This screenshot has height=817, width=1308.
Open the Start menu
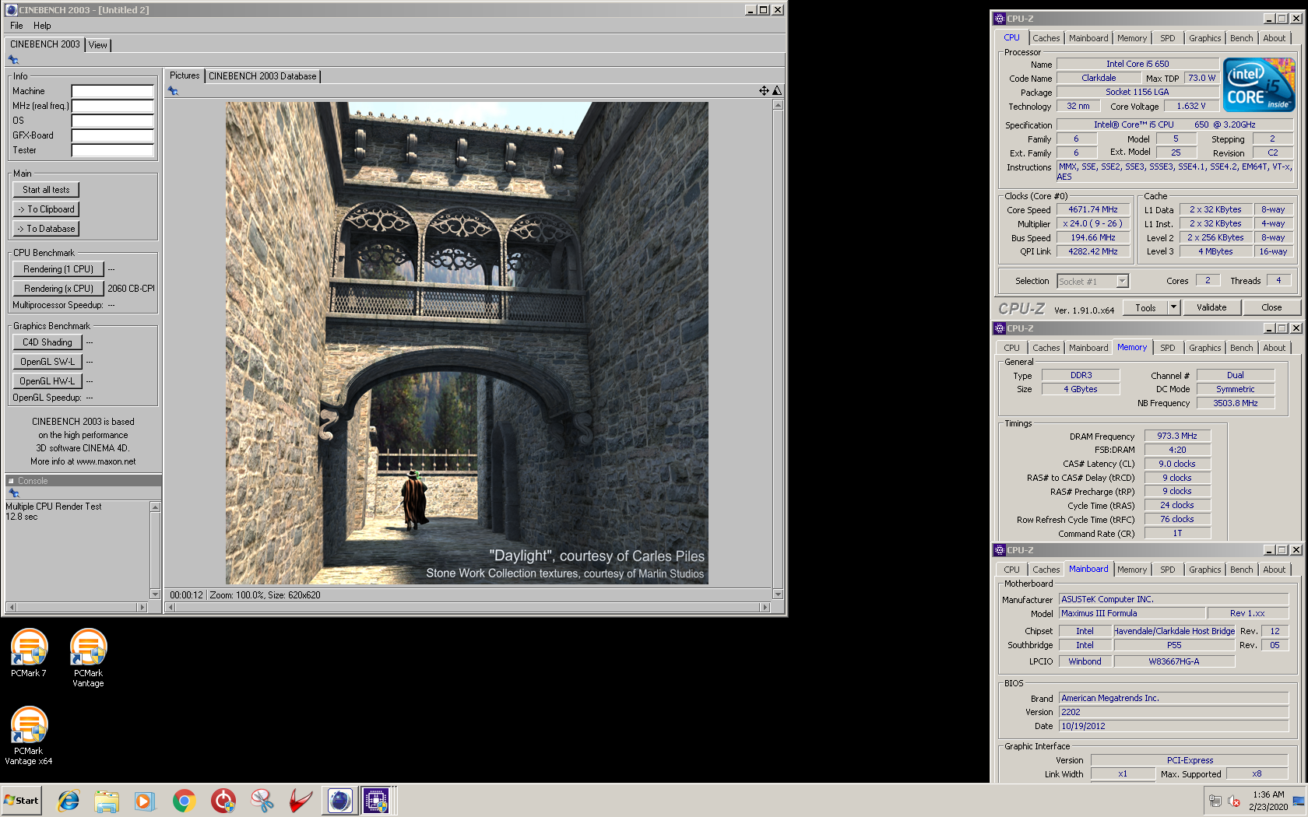(x=21, y=801)
